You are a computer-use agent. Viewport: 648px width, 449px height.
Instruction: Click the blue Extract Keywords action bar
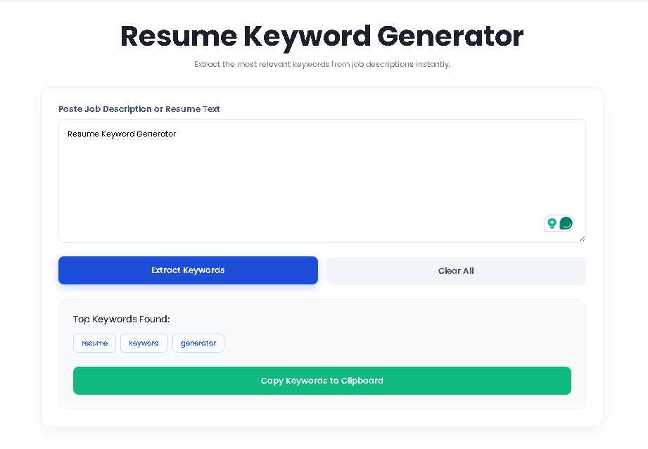coord(188,270)
